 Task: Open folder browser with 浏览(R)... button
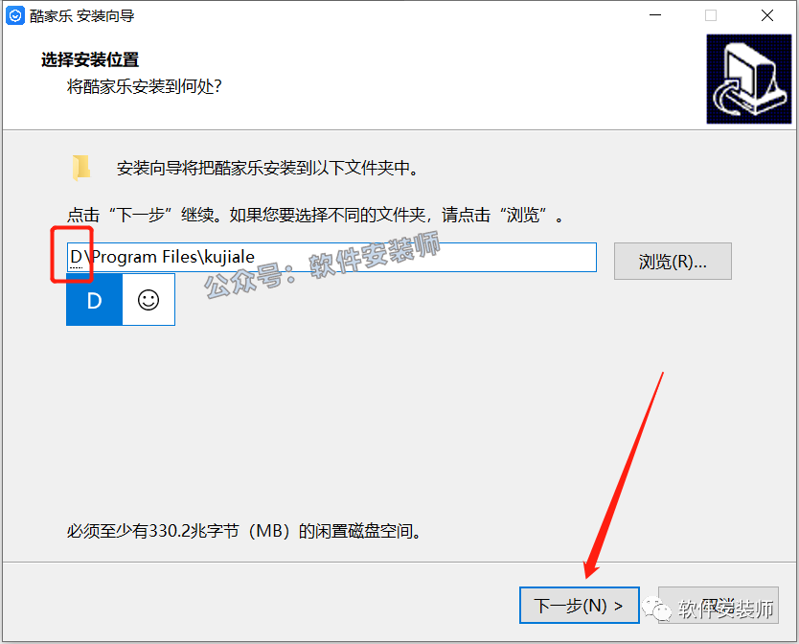pos(673,261)
